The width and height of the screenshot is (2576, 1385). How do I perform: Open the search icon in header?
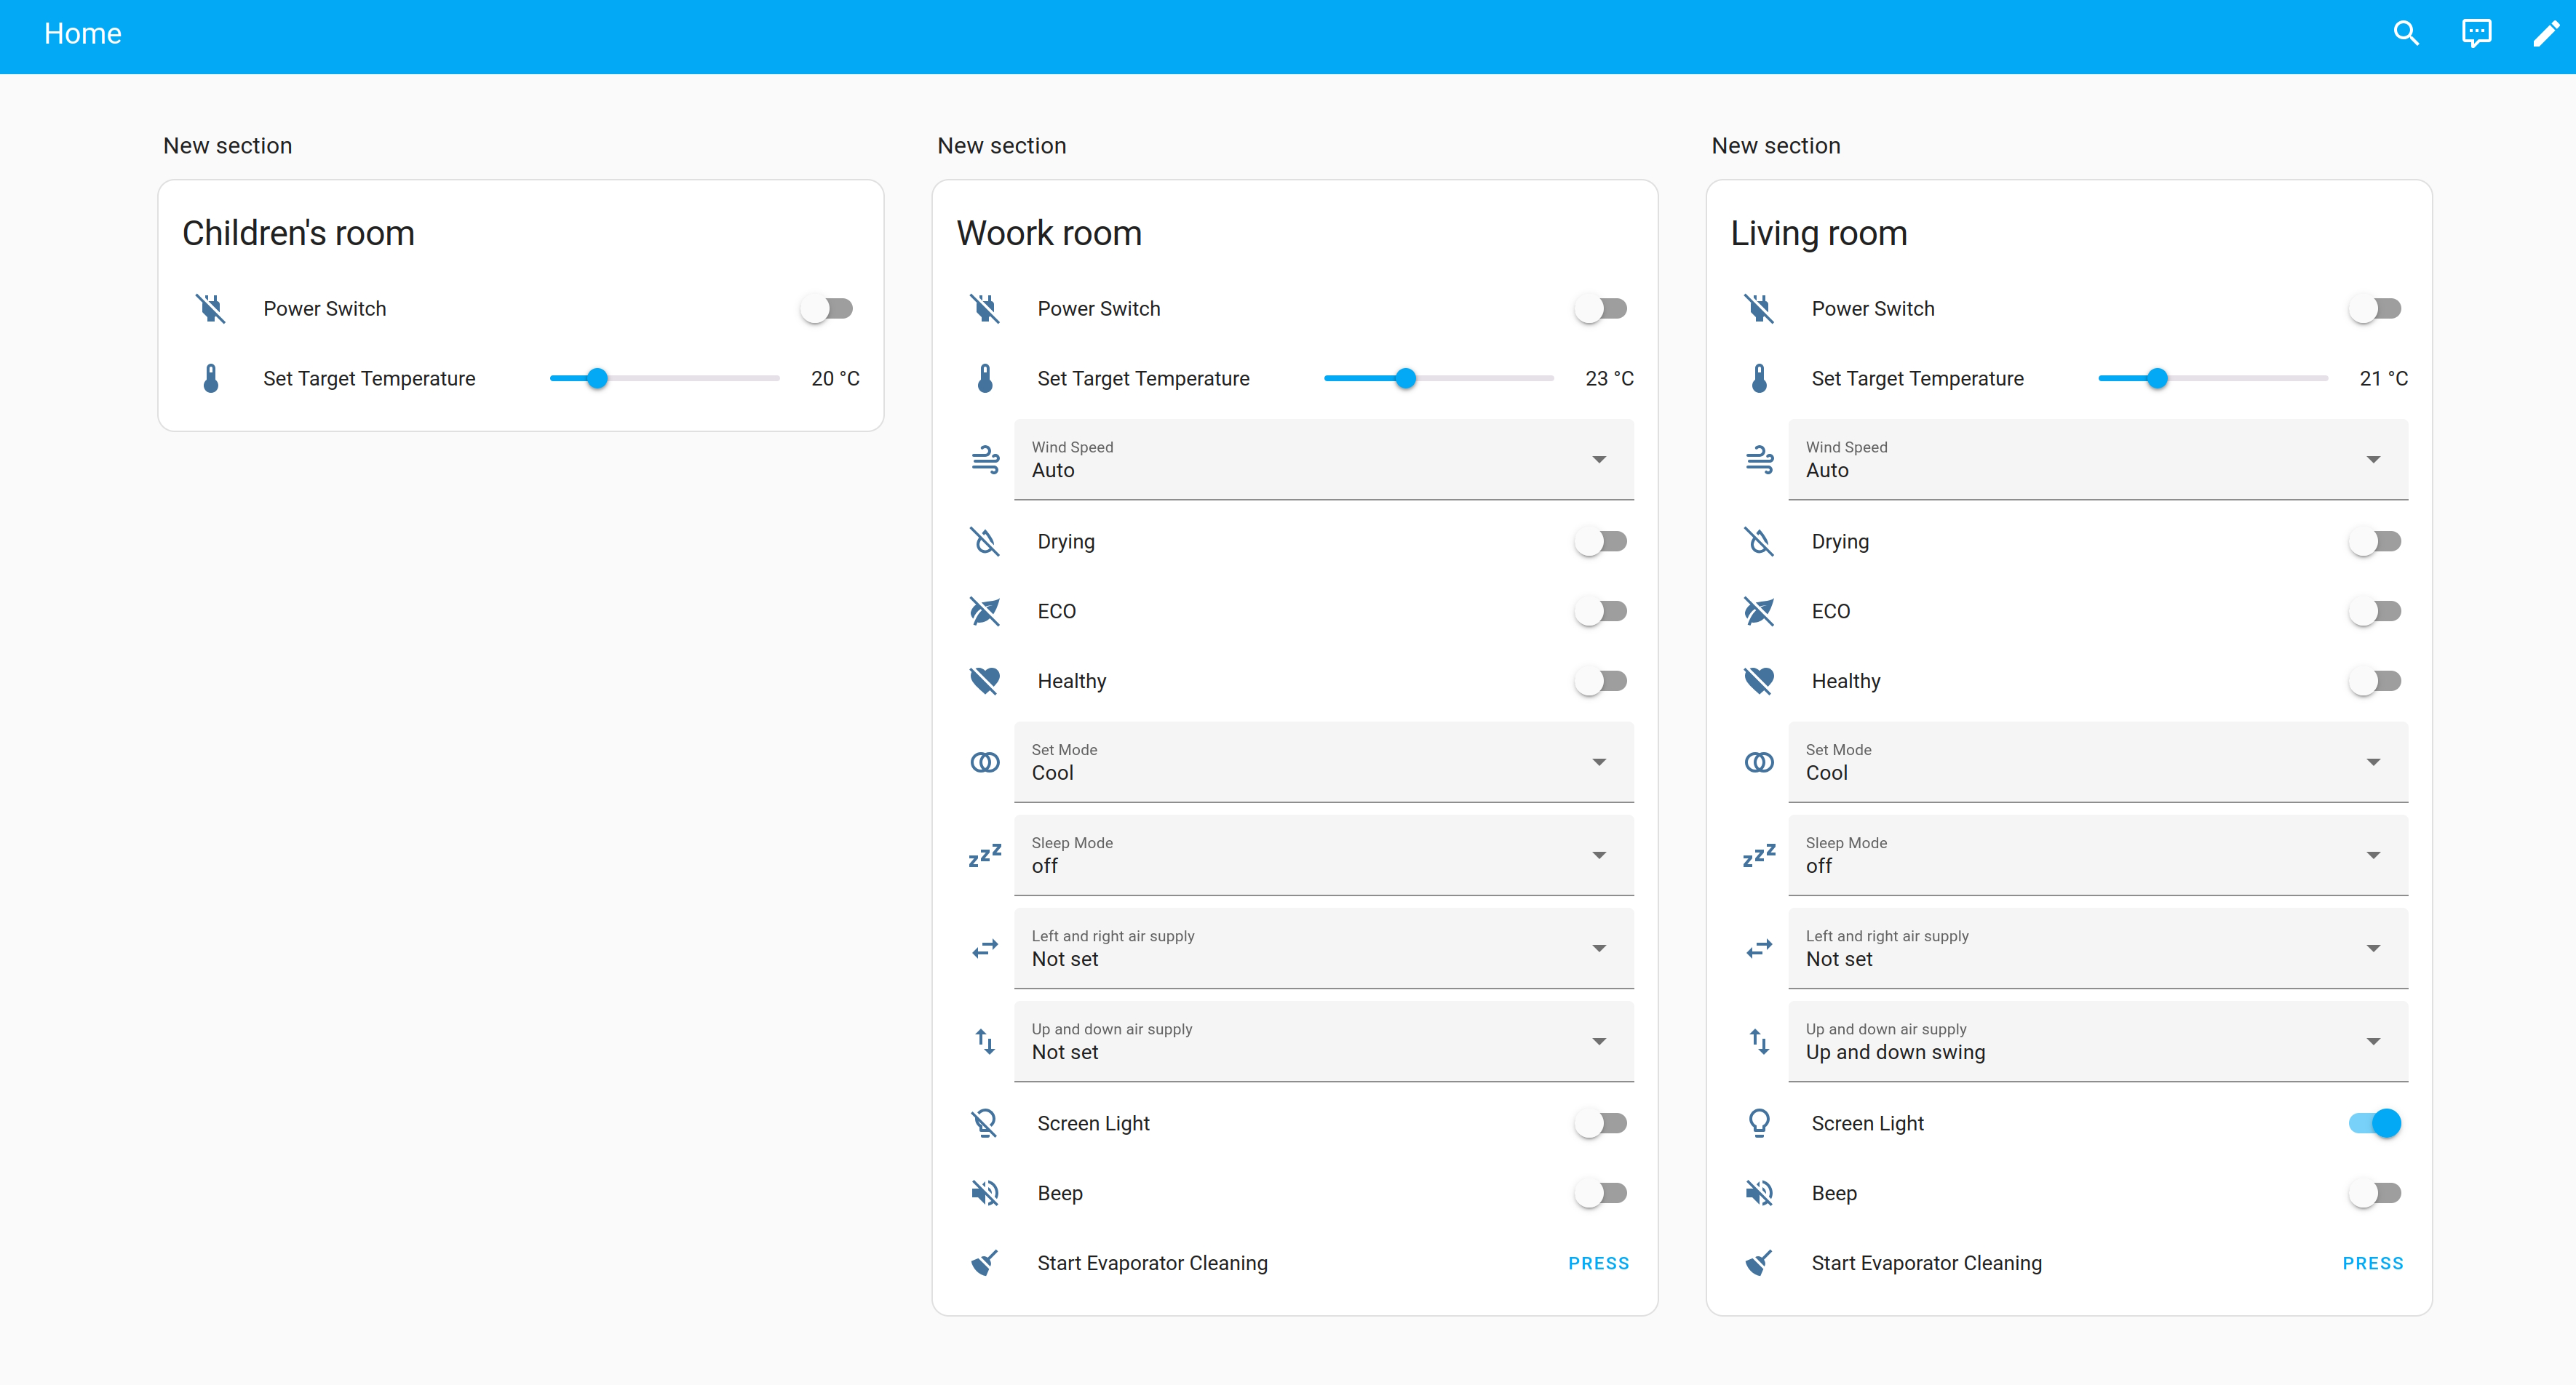pos(2406,34)
